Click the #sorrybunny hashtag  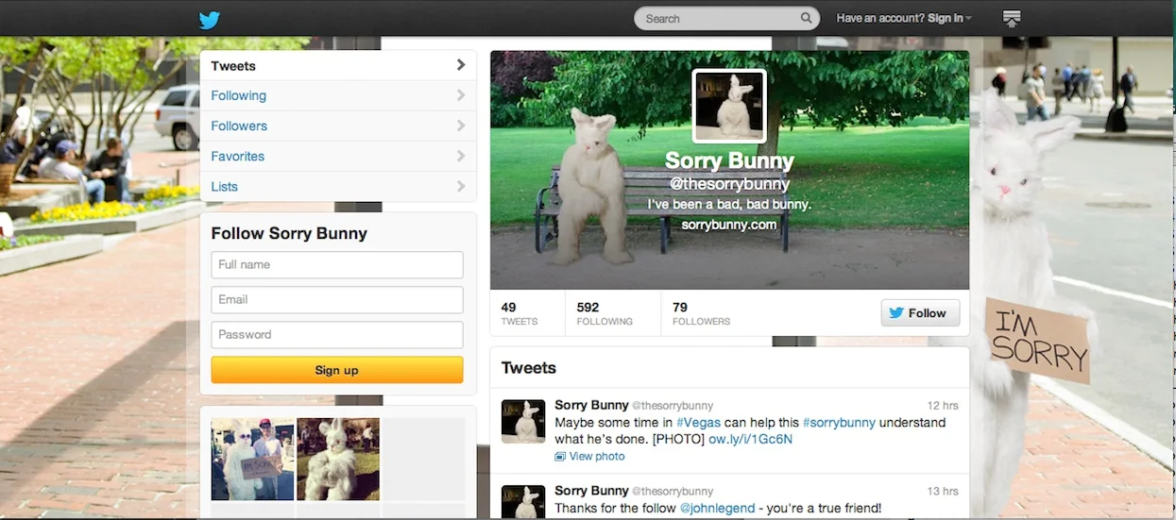click(x=840, y=422)
